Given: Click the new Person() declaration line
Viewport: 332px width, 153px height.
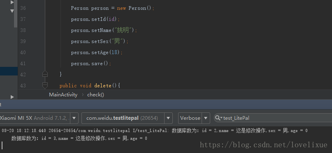Looking at the screenshot, I should (113, 8).
